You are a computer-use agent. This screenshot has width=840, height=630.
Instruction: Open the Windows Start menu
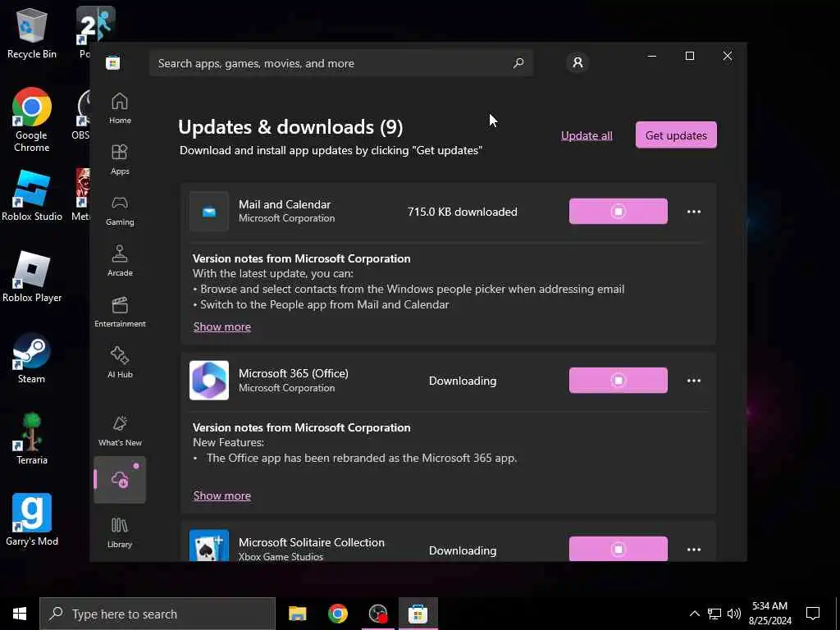tap(20, 614)
